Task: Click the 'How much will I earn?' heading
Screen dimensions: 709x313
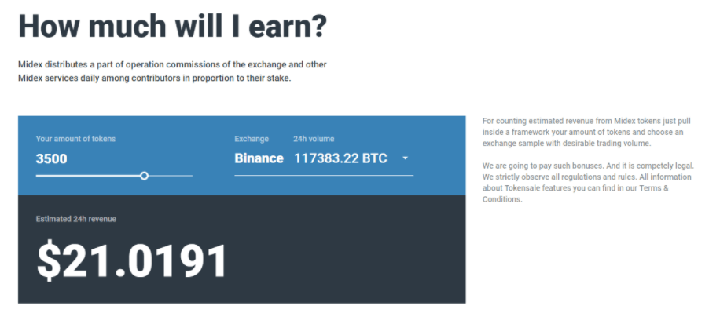Action: coord(172,26)
